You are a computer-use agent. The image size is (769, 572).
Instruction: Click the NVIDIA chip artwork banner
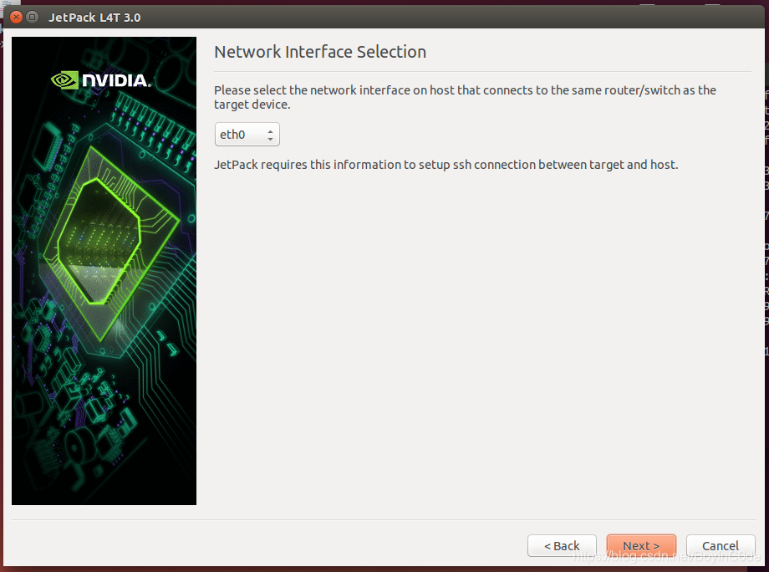[x=104, y=271]
